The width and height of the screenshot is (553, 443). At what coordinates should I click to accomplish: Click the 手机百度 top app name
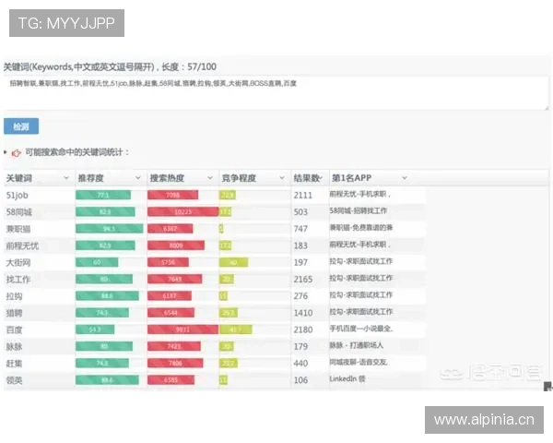tap(361, 329)
